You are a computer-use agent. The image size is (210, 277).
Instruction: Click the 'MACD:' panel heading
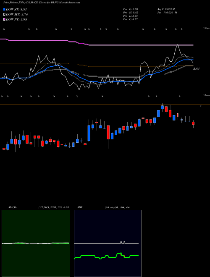(x=12, y=207)
